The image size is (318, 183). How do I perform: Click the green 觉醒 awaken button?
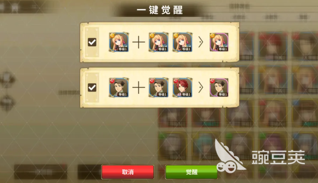tap(192, 172)
